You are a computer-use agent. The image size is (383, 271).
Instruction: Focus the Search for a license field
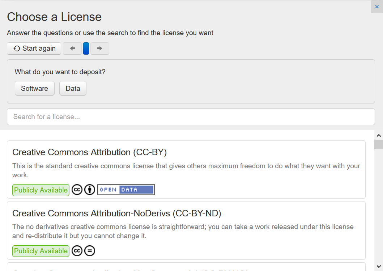(x=191, y=117)
